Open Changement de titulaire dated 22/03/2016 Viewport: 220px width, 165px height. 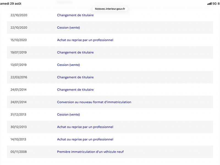tap(75, 77)
